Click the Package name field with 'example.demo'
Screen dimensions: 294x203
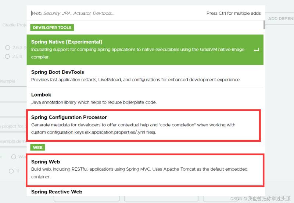coord(13,141)
